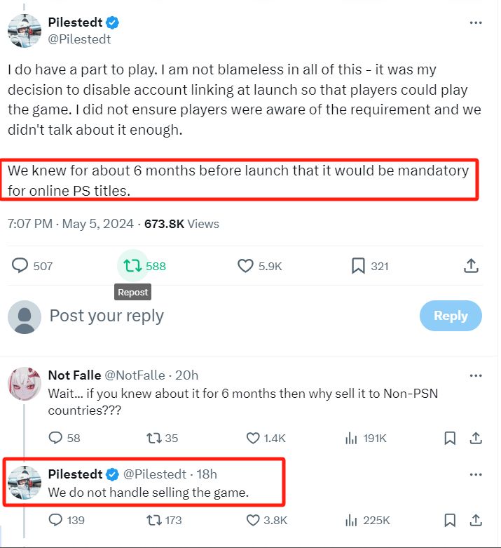Like the main post with 5.9K likes

coord(245,266)
